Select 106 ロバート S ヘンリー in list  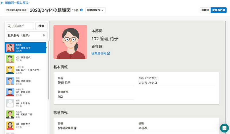point(25,70)
